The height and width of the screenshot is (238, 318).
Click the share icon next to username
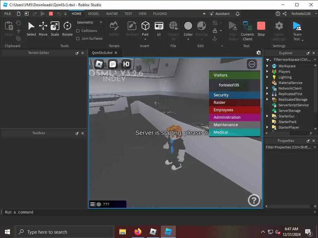click(284, 14)
